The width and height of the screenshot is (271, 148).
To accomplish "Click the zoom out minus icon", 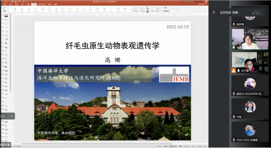I will point(183,146).
